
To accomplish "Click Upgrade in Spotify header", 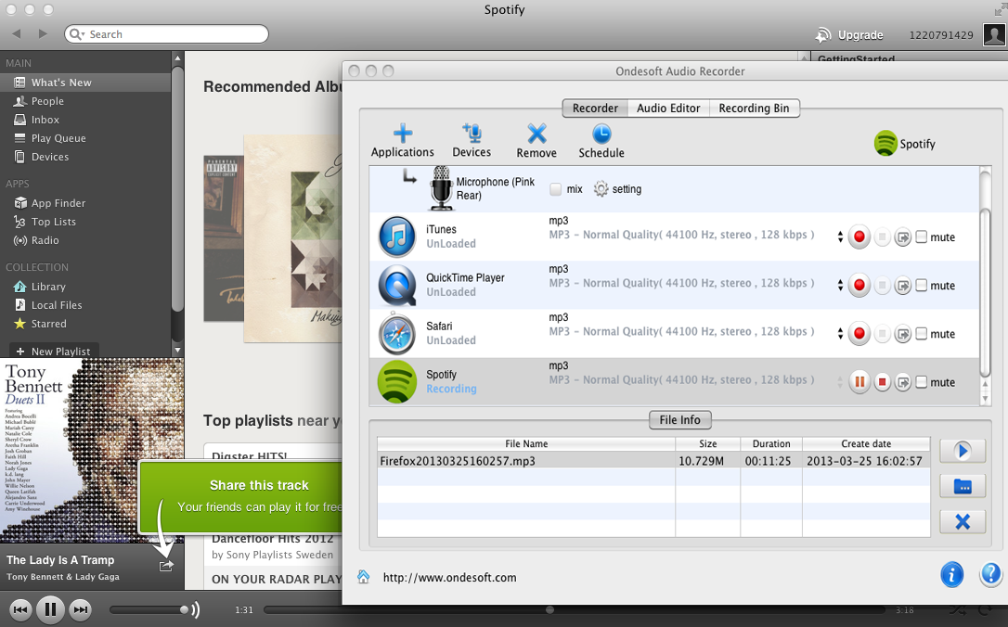I will 849,35.
